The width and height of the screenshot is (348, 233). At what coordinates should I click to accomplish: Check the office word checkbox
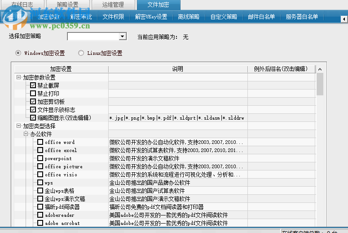point(40,142)
